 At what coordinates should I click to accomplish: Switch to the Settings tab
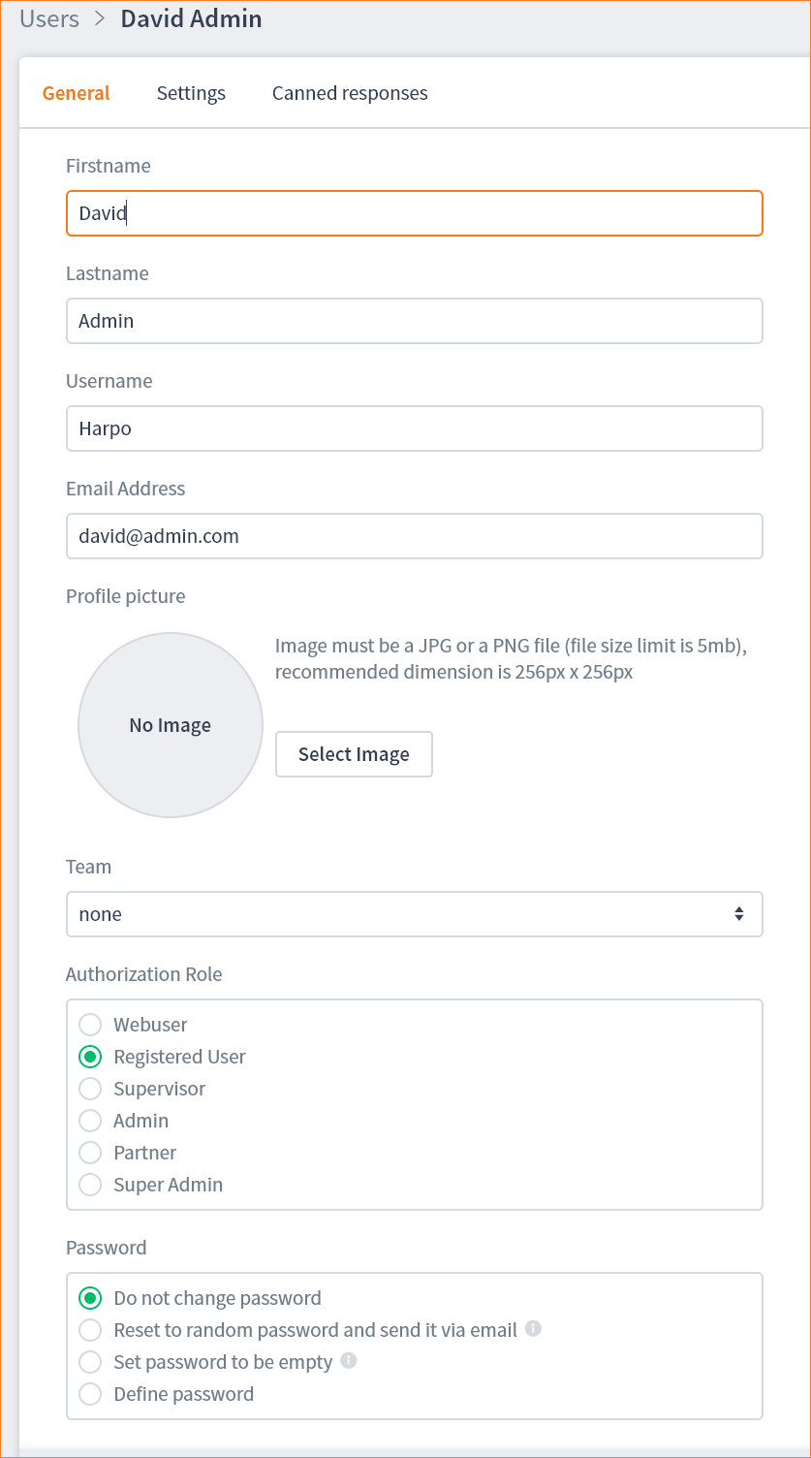coord(191,93)
